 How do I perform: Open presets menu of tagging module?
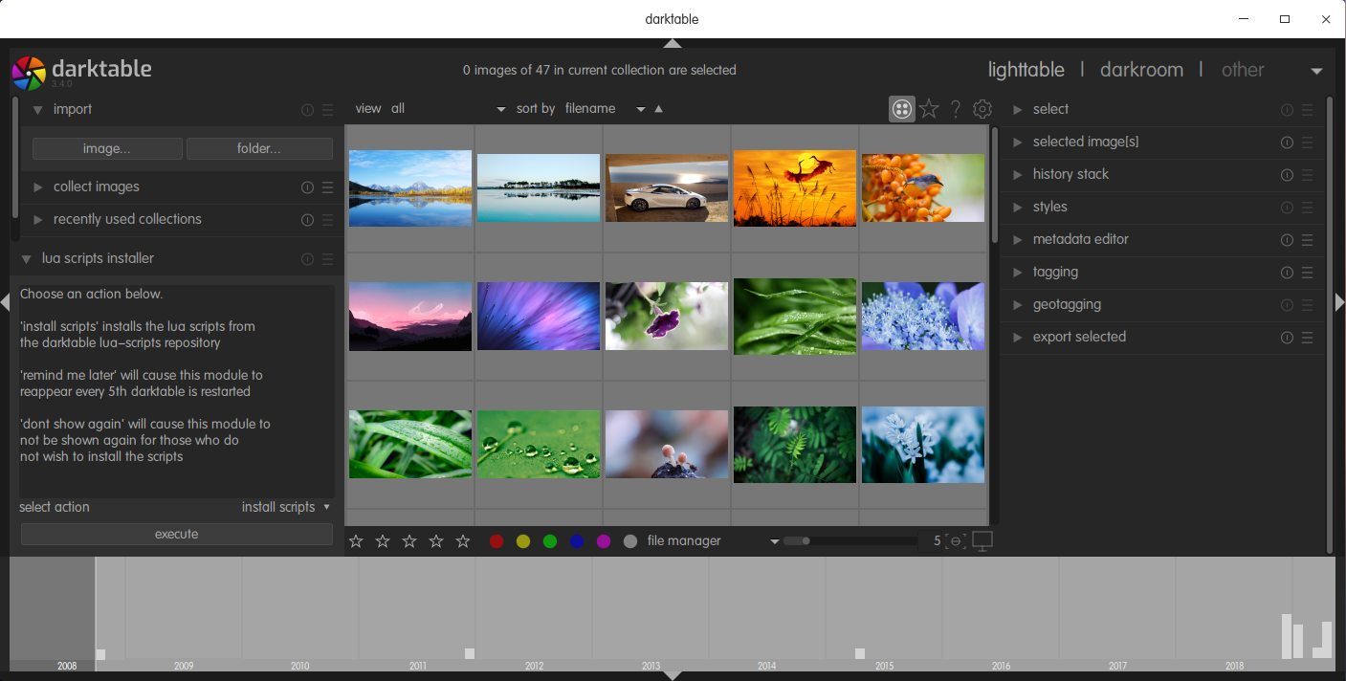coord(1307,273)
